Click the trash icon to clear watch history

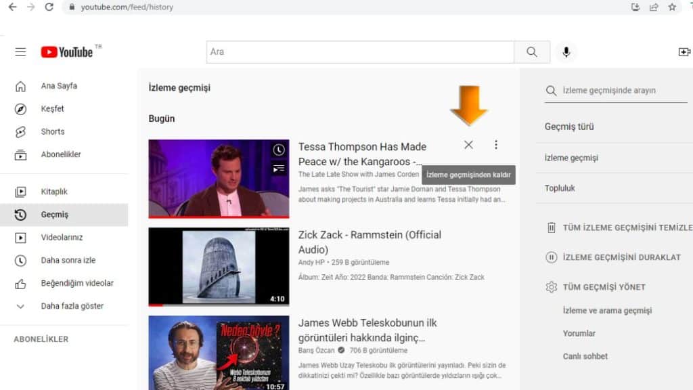click(551, 227)
